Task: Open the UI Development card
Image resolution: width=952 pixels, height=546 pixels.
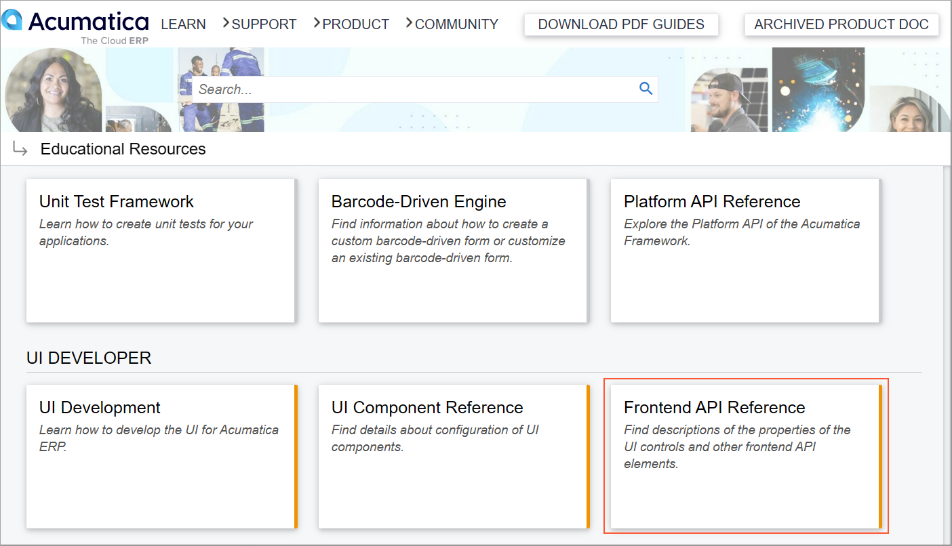Action: [x=161, y=456]
